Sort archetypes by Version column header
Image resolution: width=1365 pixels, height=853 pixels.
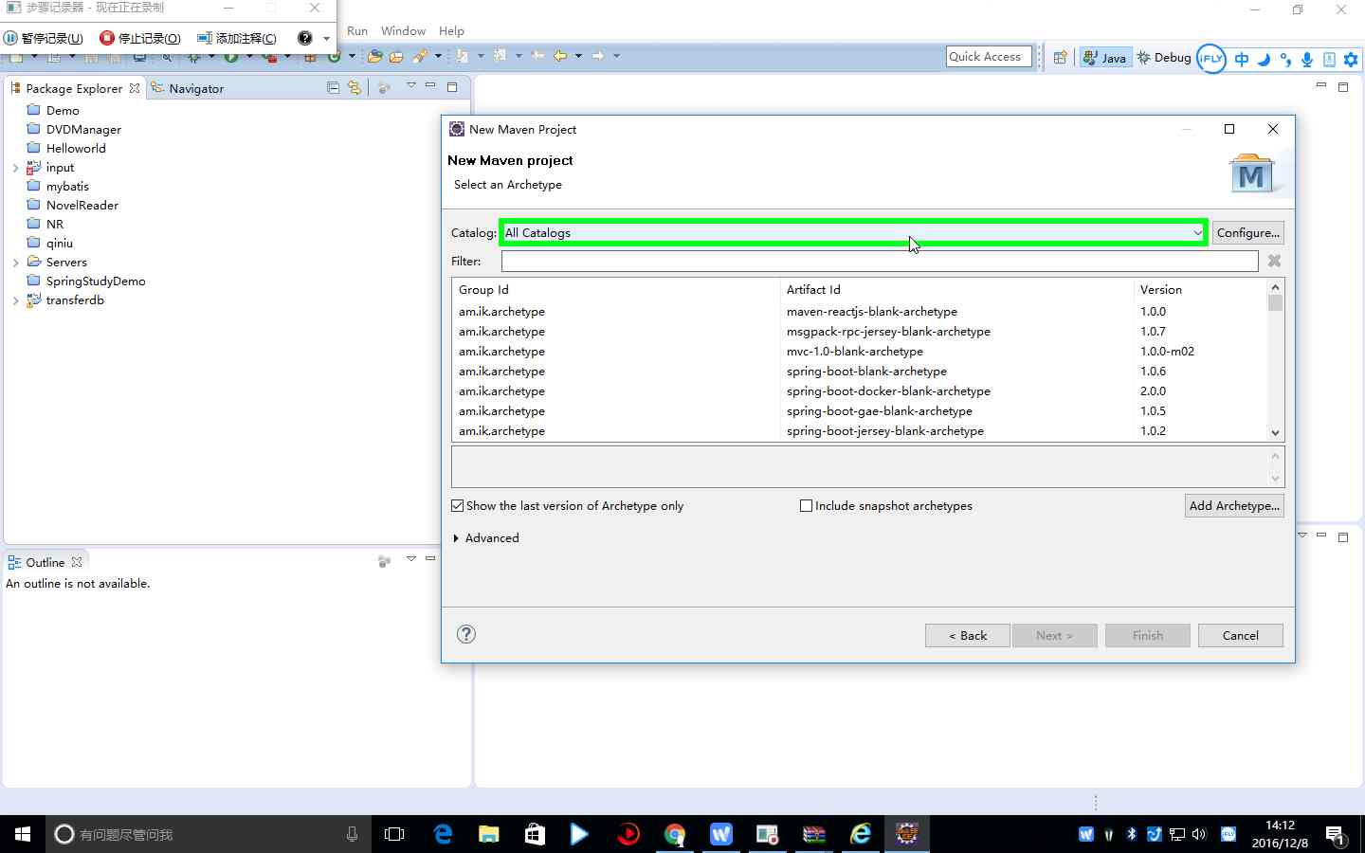[x=1200, y=289]
